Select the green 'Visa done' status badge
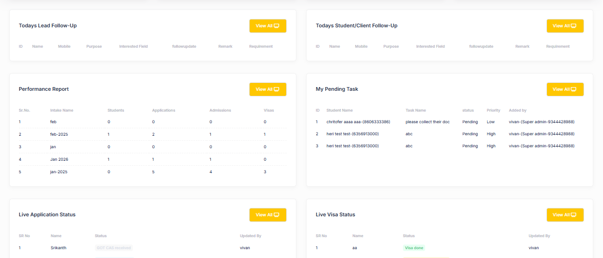This screenshot has height=258, width=603. (414, 248)
